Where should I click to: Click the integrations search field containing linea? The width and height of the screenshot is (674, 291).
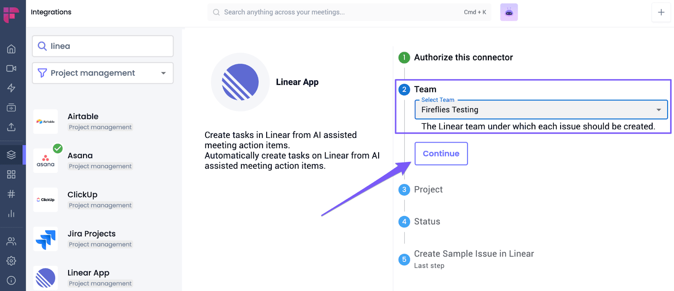pyautogui.click(x=103, y=46)
